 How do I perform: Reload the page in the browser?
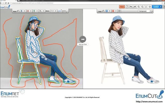click(x=6, y=3)
